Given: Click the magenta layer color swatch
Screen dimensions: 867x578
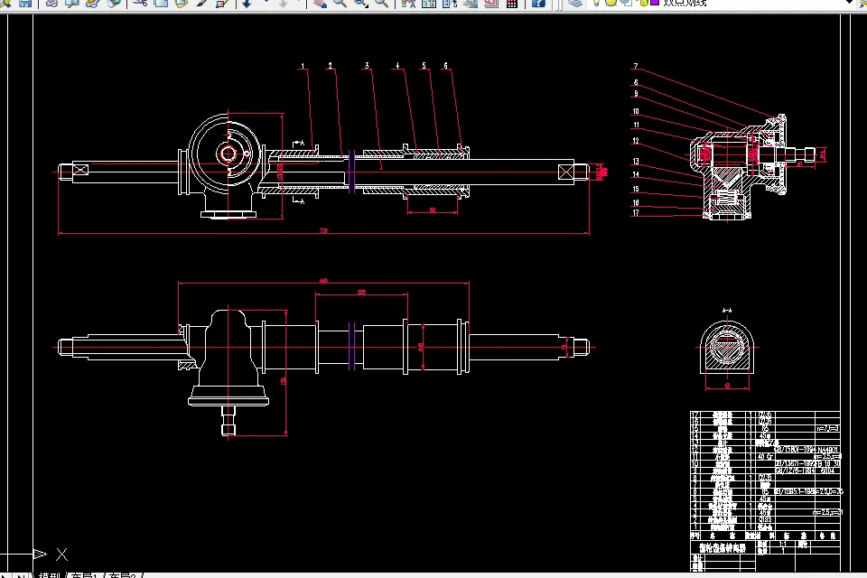Looking at the screenshot, I should point(655,2).
